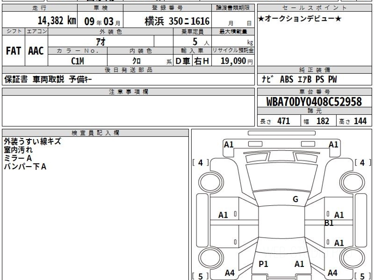Click the FAT shift type cell
The image size is (374, 280).
(x=13, y=51)
